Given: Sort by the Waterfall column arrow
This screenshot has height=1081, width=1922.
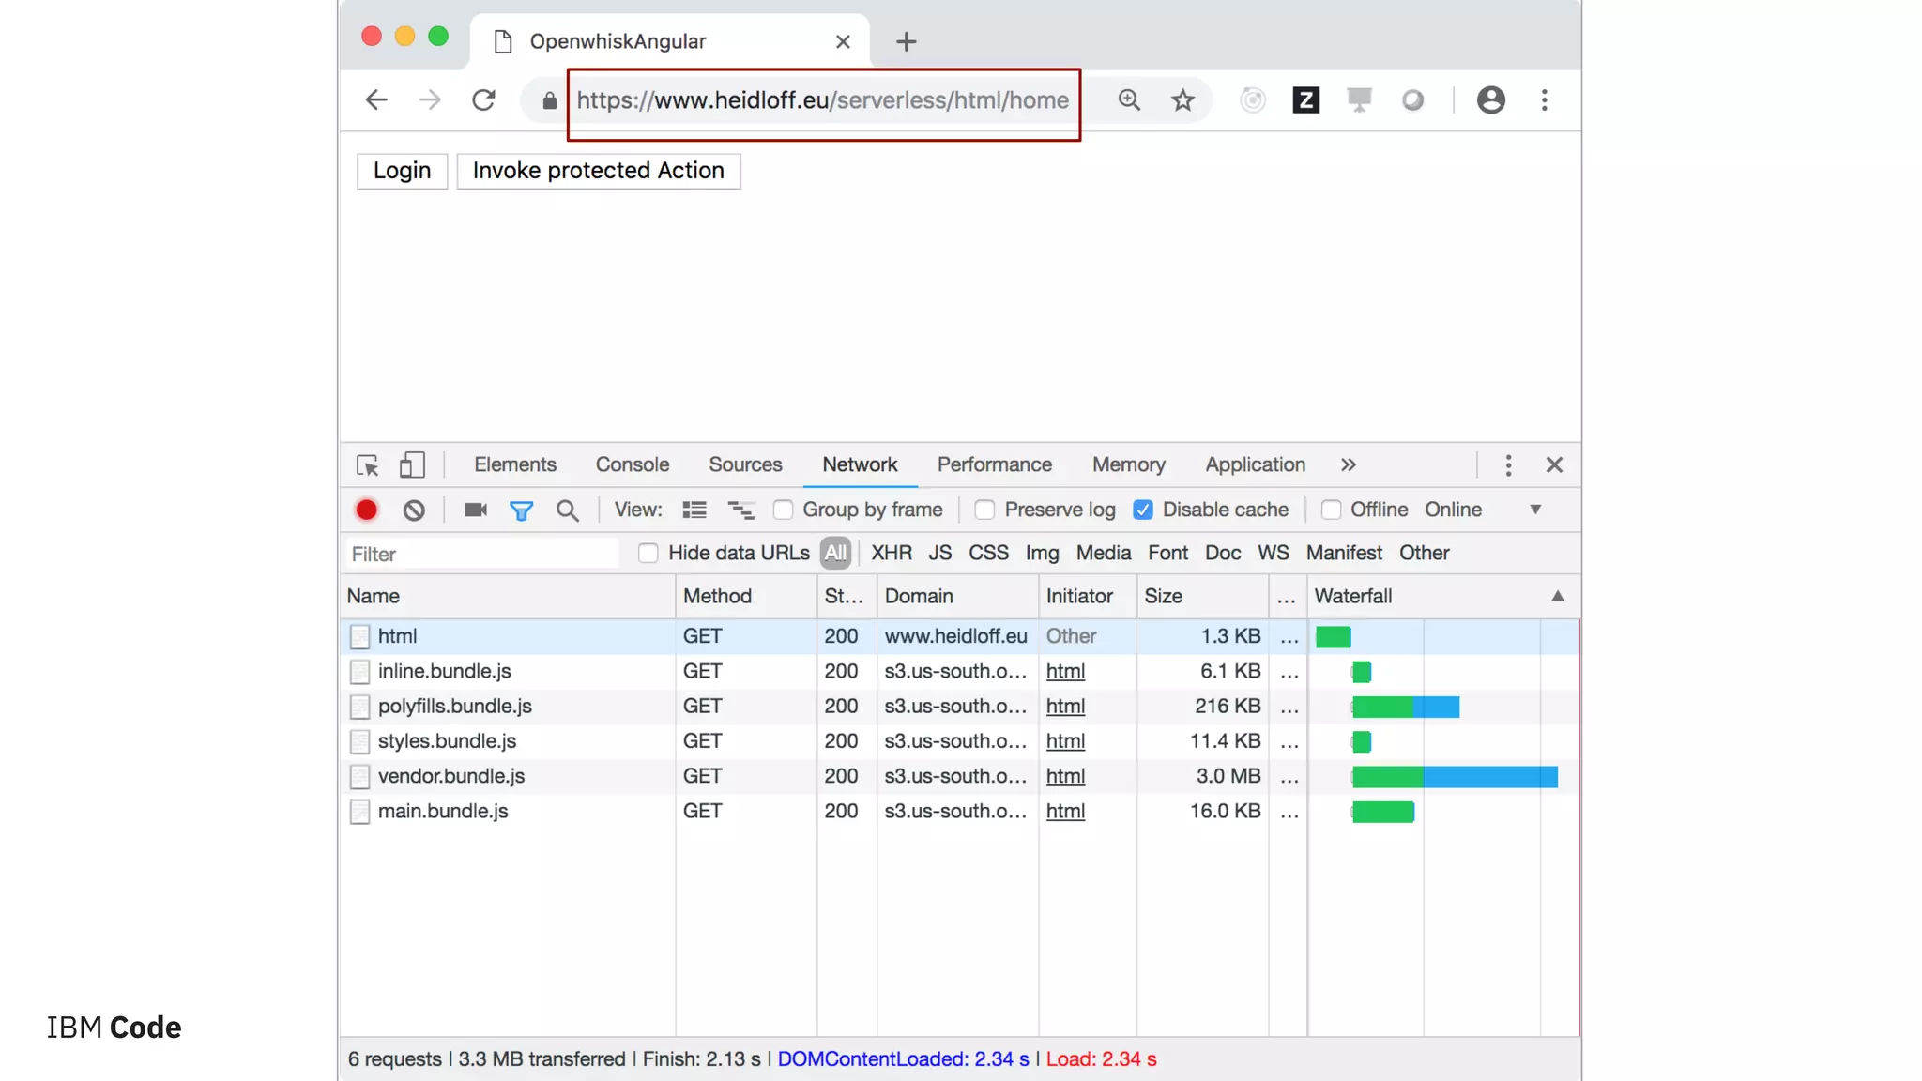Looking at the screenshot, I should pyautogui.click(x=1557, y=596).
